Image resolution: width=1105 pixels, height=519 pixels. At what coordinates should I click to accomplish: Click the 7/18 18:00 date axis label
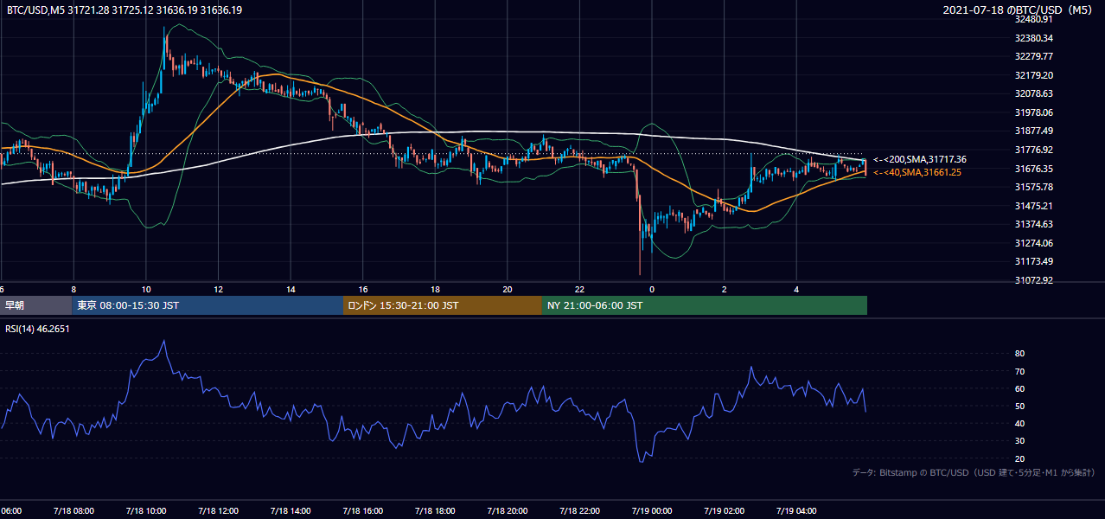pos(435,510)
